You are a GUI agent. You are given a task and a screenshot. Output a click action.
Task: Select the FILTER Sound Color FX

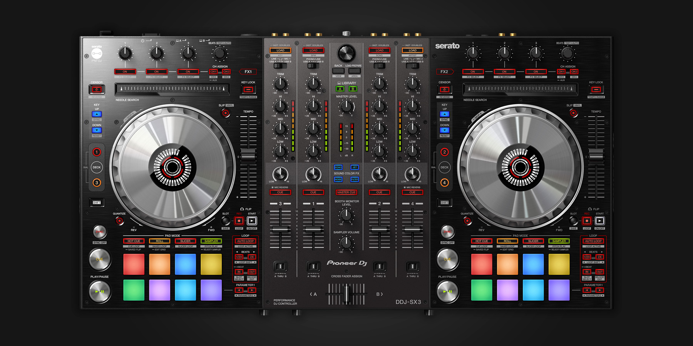coord(355,179)
